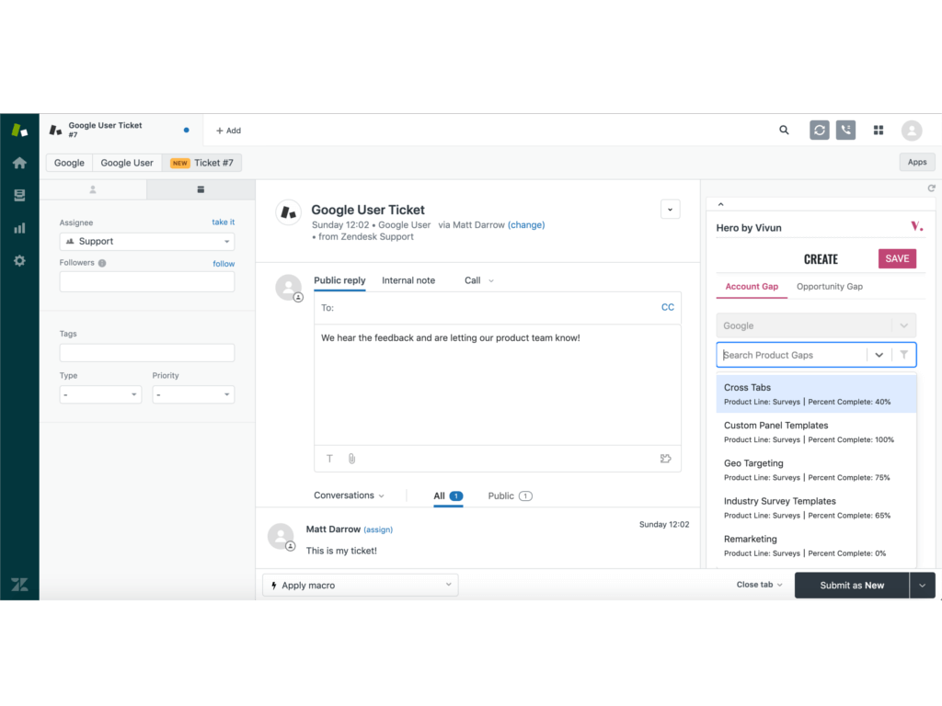Open the Admin gear icon
942x706 pixels.
click(x=19, y=261)
